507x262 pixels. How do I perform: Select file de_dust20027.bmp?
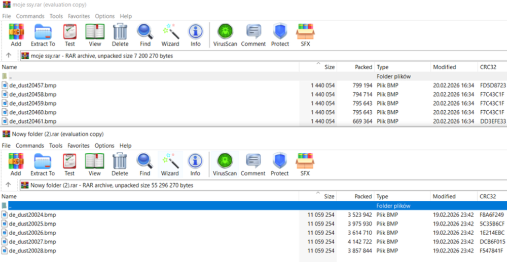coord(32,242)
